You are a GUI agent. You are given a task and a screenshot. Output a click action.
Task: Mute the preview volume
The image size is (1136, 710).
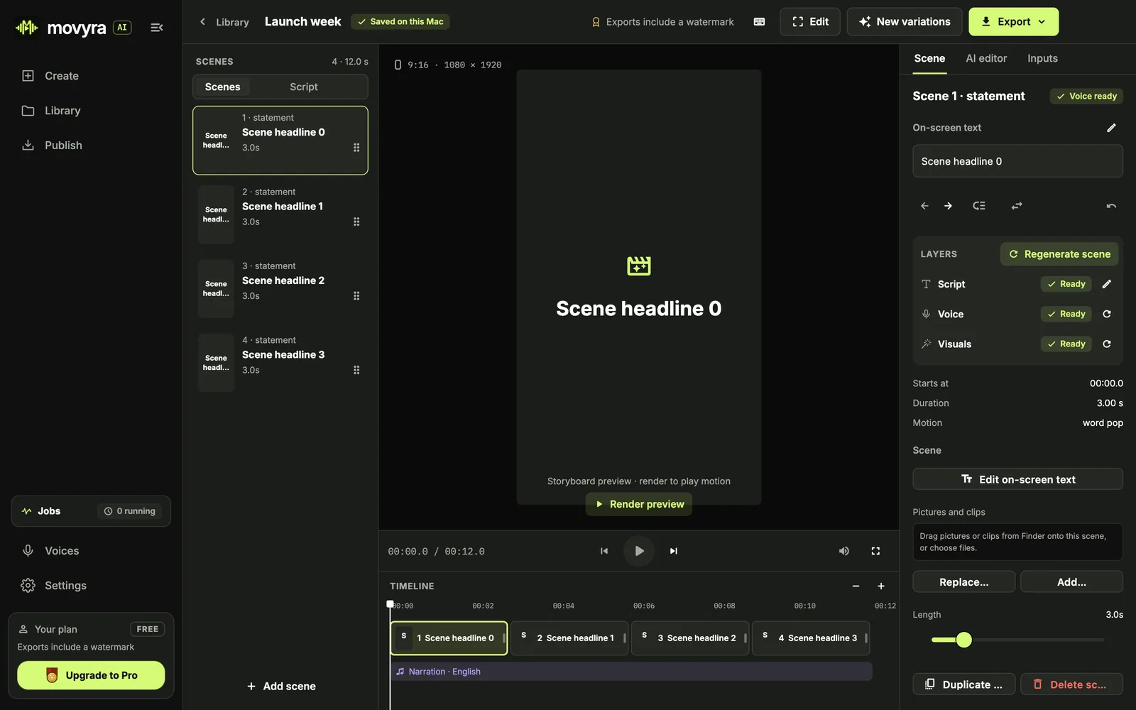point(844,551)
